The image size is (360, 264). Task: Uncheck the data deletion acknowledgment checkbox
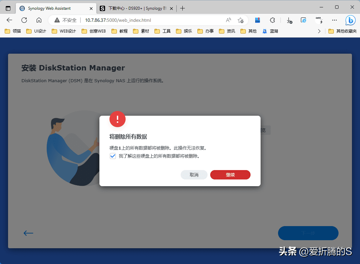113,156
